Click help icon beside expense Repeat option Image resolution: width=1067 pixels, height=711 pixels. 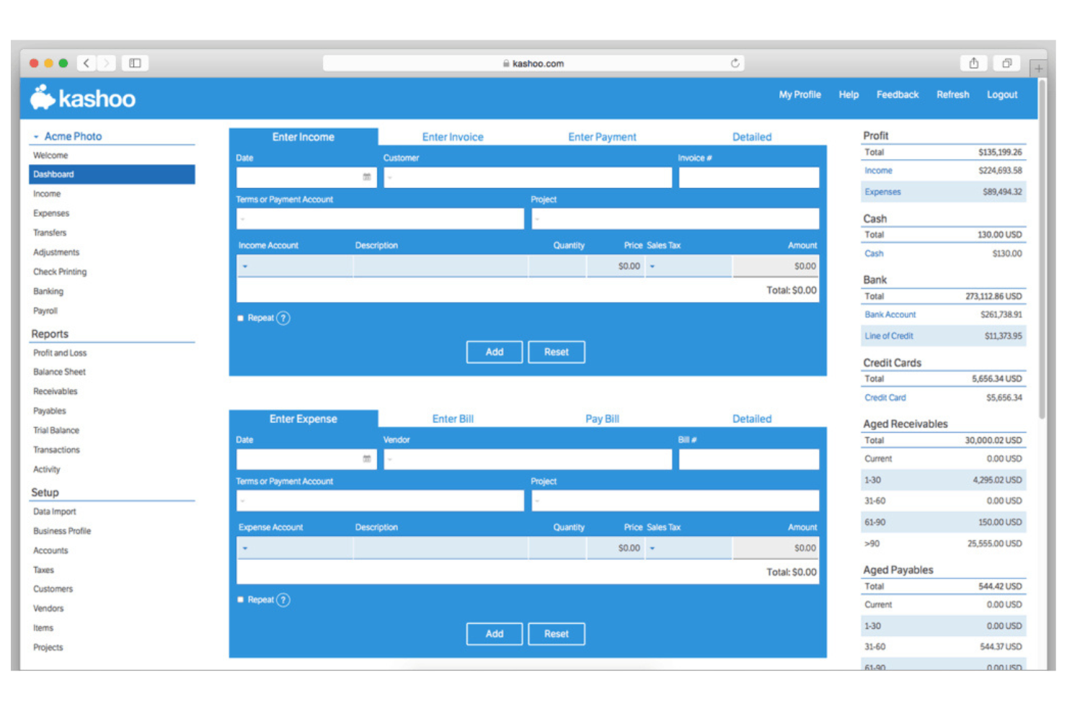[284, 599]
